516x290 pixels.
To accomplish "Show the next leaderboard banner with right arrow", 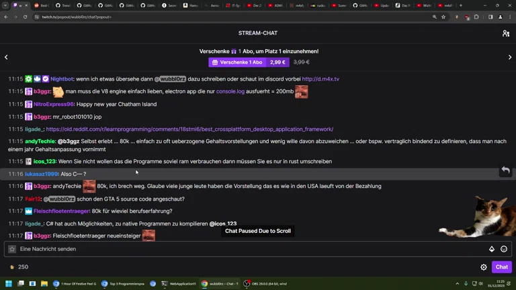I will (510, 57).
